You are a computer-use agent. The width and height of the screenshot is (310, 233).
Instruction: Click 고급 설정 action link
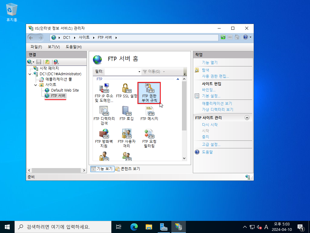[x=211, y=145]
